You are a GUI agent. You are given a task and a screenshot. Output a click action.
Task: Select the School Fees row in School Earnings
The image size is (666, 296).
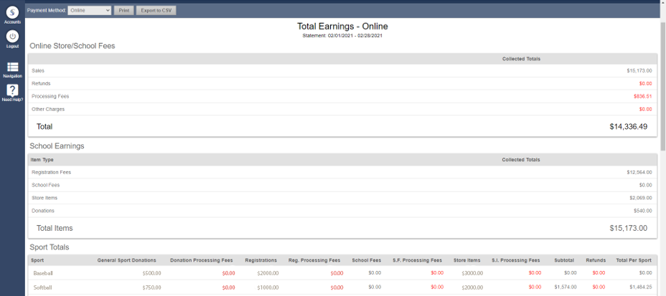click(x=342, y=185)
